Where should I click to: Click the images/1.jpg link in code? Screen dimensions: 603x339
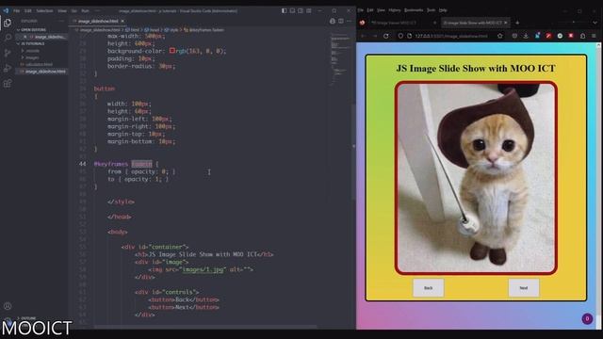tap(203, 269)
